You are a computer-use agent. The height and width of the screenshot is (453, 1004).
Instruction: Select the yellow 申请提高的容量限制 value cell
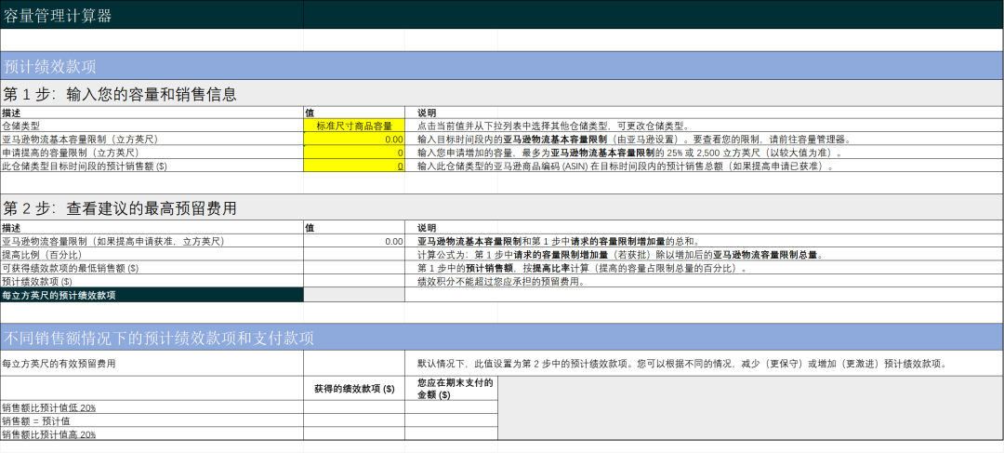[354, 153]
